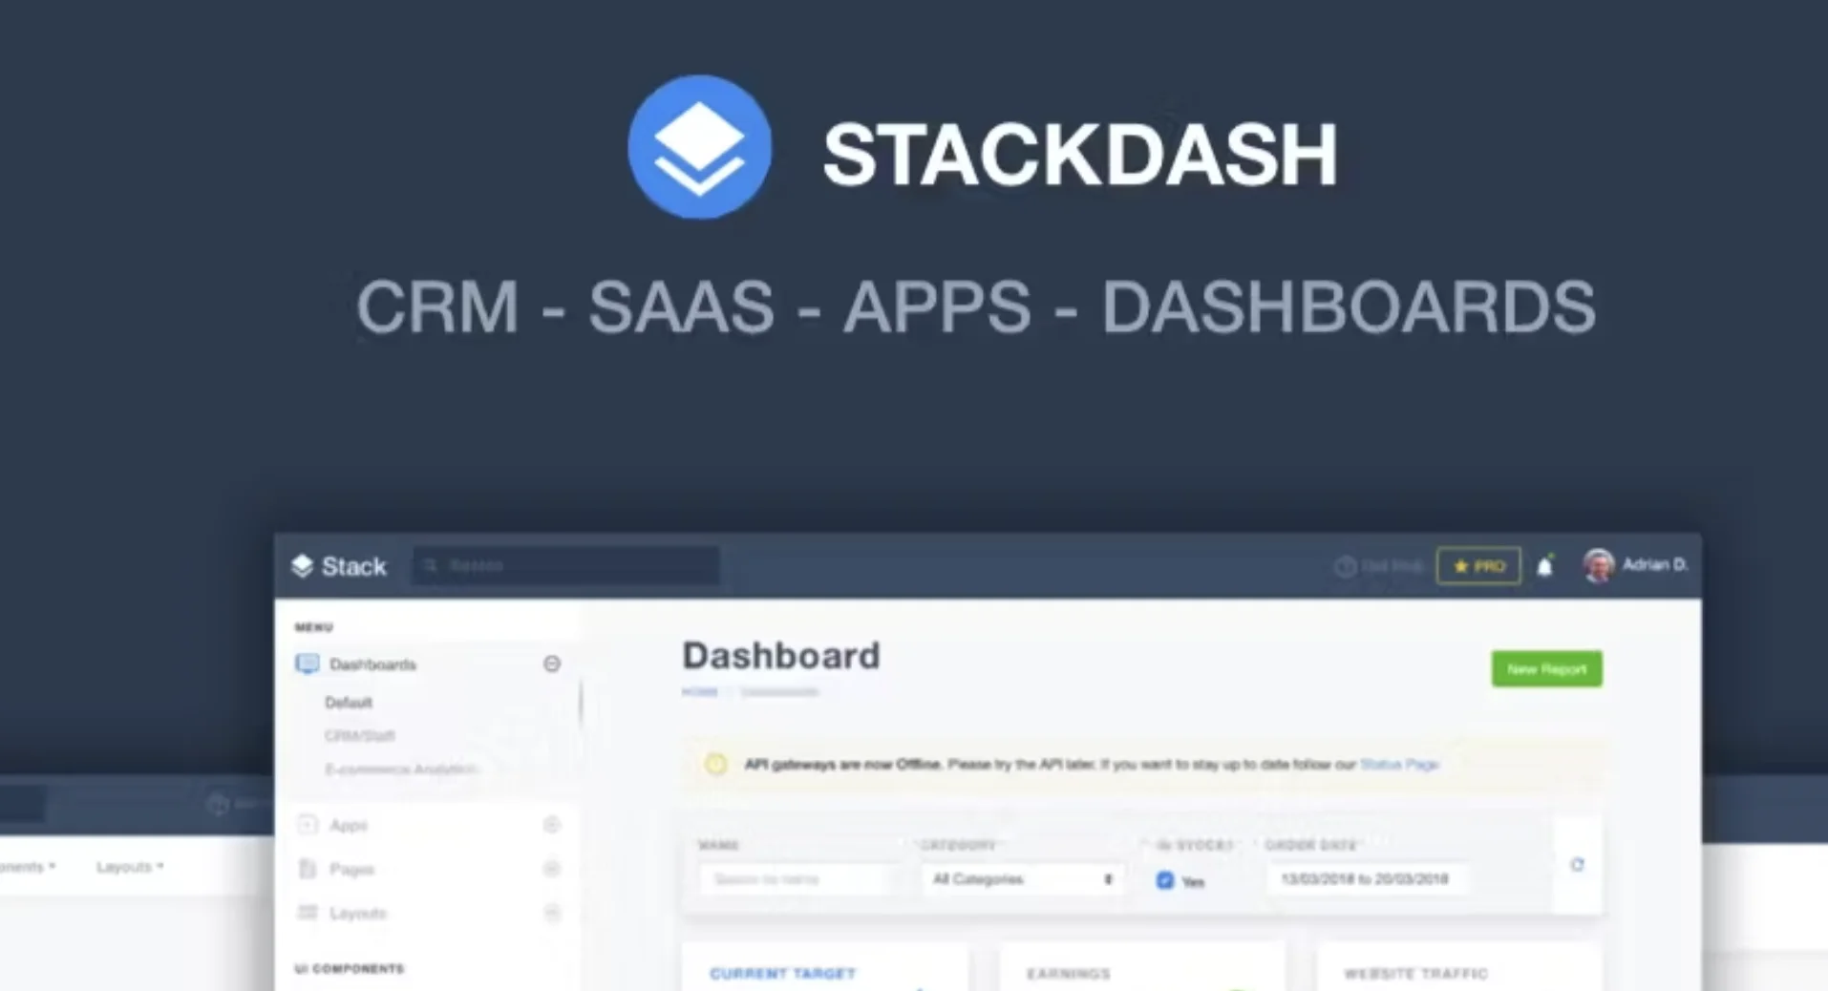This screenshot has height=991, width=1828.
Task: Toggle the In Stock Yes checkbox
Action: (x=1165, y=880)
